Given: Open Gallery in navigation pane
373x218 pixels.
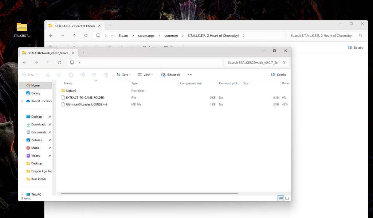Looking at the screenshot, I should pyautogui.click(x=36, y=93).
